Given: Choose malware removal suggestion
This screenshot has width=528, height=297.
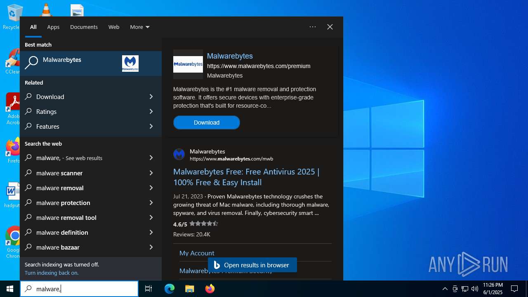Looking at the screenshot, I should (91, 188).
